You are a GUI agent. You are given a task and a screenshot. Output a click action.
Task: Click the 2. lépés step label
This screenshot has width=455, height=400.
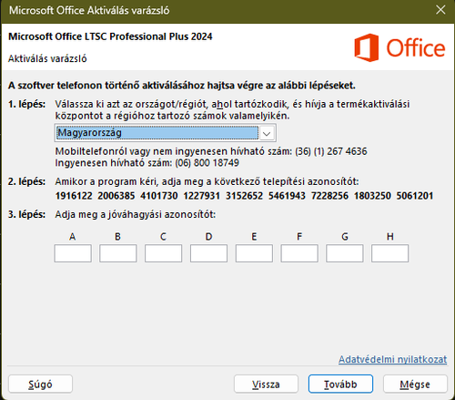[26, 181]
